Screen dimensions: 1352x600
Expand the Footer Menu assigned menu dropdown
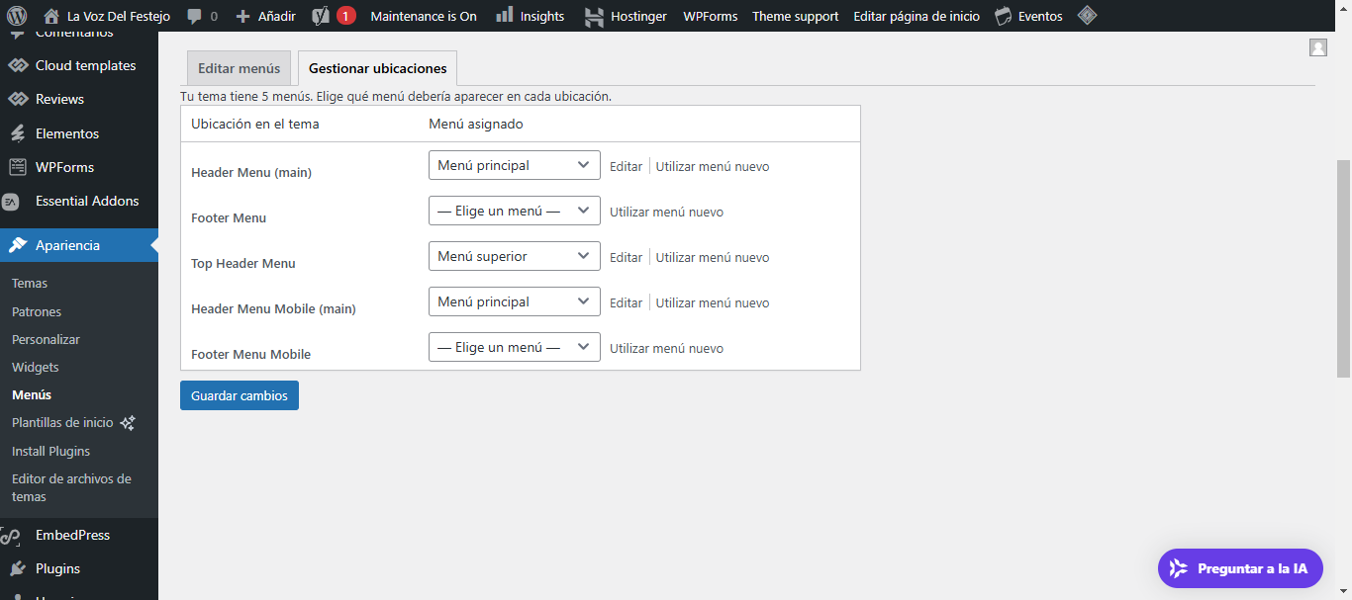[515, 211]
